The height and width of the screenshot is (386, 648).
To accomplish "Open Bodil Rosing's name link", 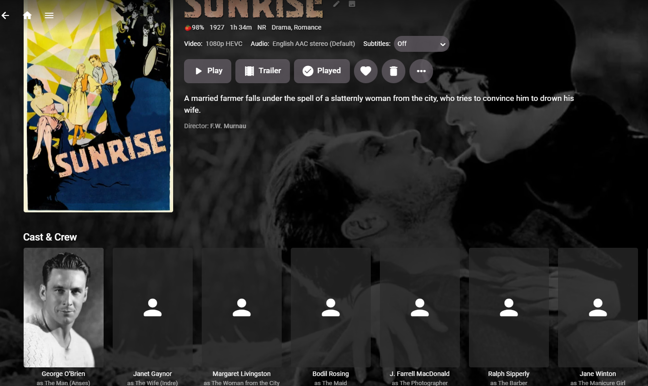I will coord(331,374).
